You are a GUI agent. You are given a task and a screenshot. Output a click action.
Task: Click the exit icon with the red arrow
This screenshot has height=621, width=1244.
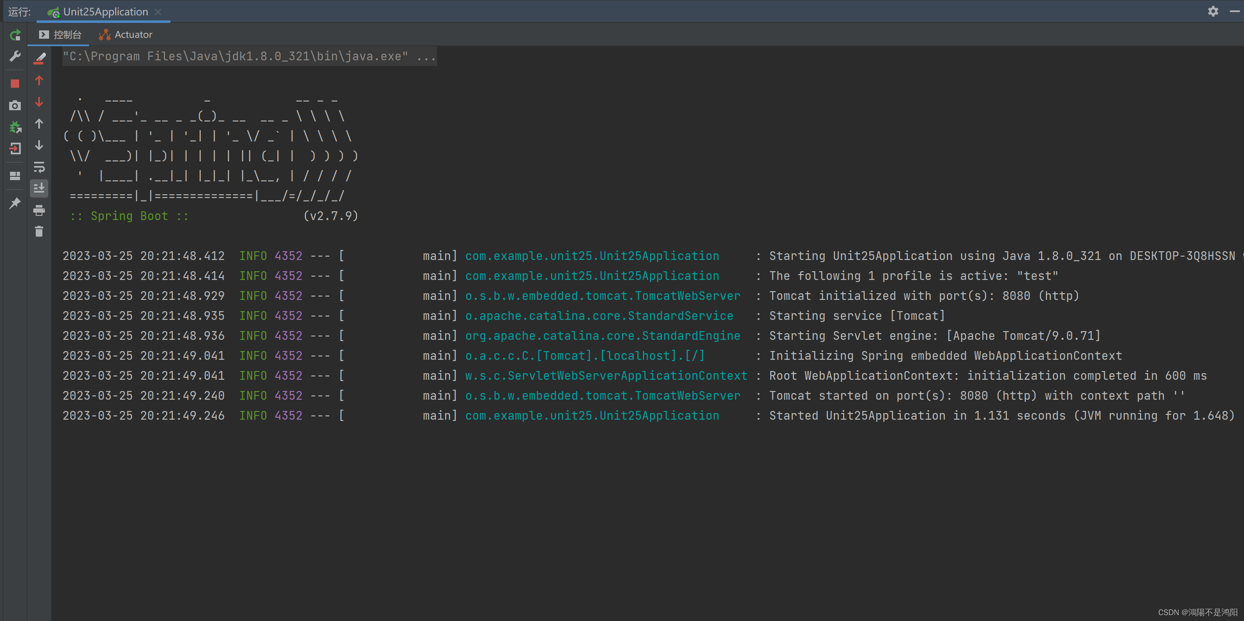click(x=15, y=148)
